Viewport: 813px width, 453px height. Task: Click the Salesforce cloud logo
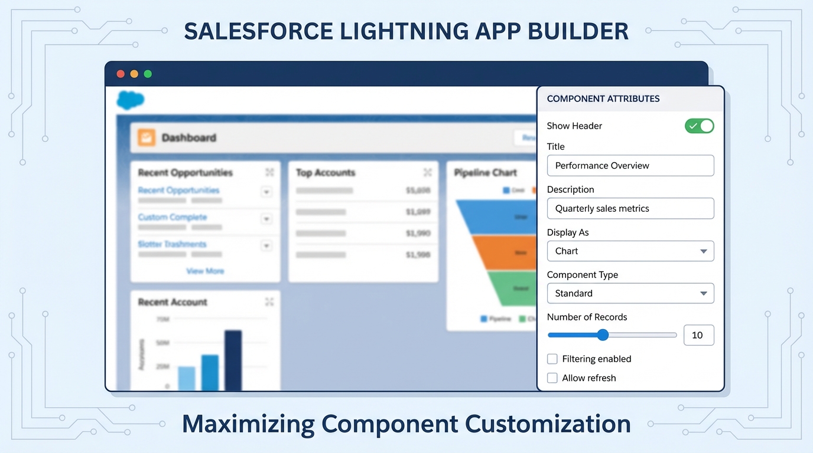click(x=129, y=100)
